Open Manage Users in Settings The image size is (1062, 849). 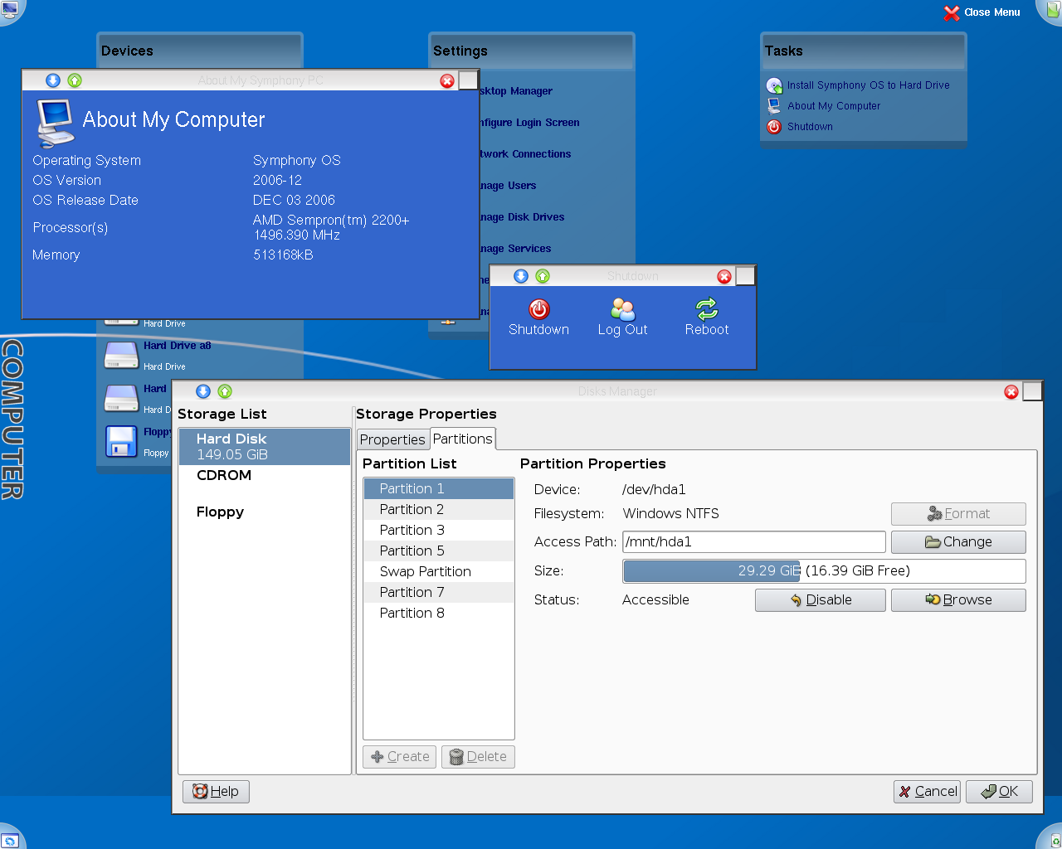click(x=508, y=186)
